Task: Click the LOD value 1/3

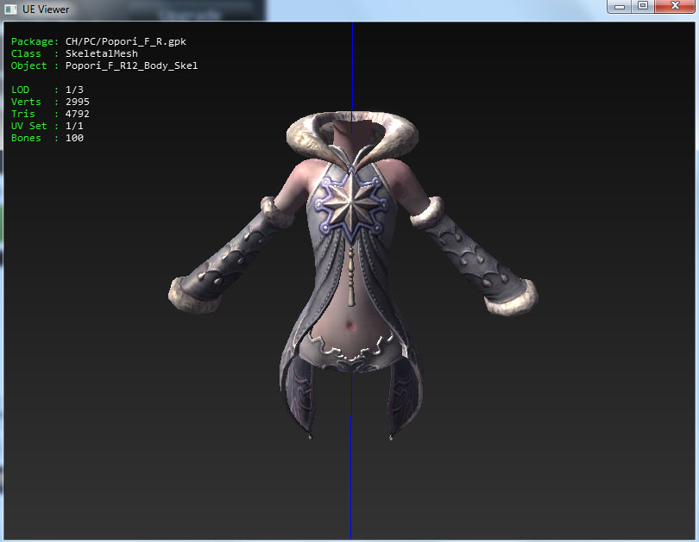Action: click(74, 90)
